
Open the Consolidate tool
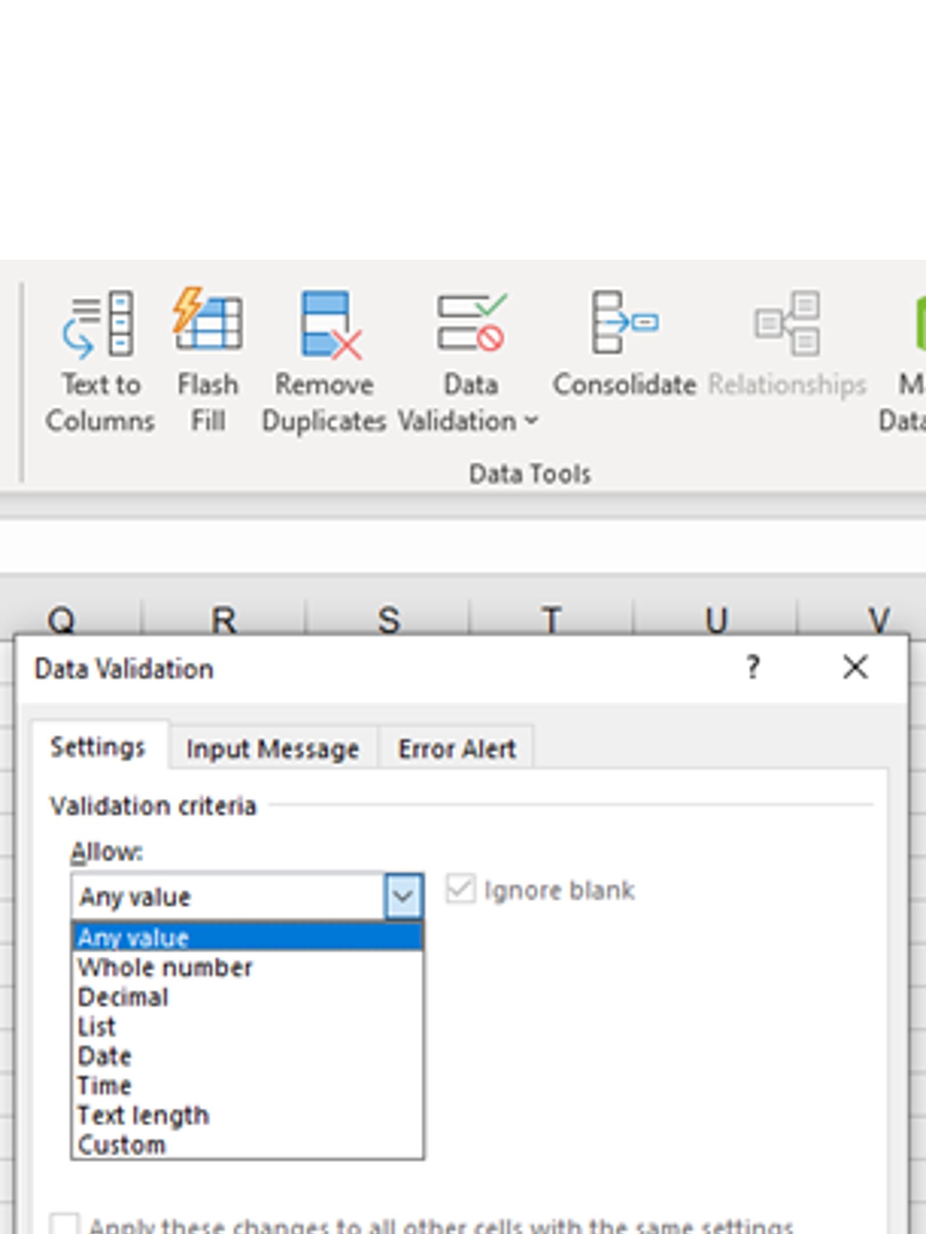coord(624,323)
